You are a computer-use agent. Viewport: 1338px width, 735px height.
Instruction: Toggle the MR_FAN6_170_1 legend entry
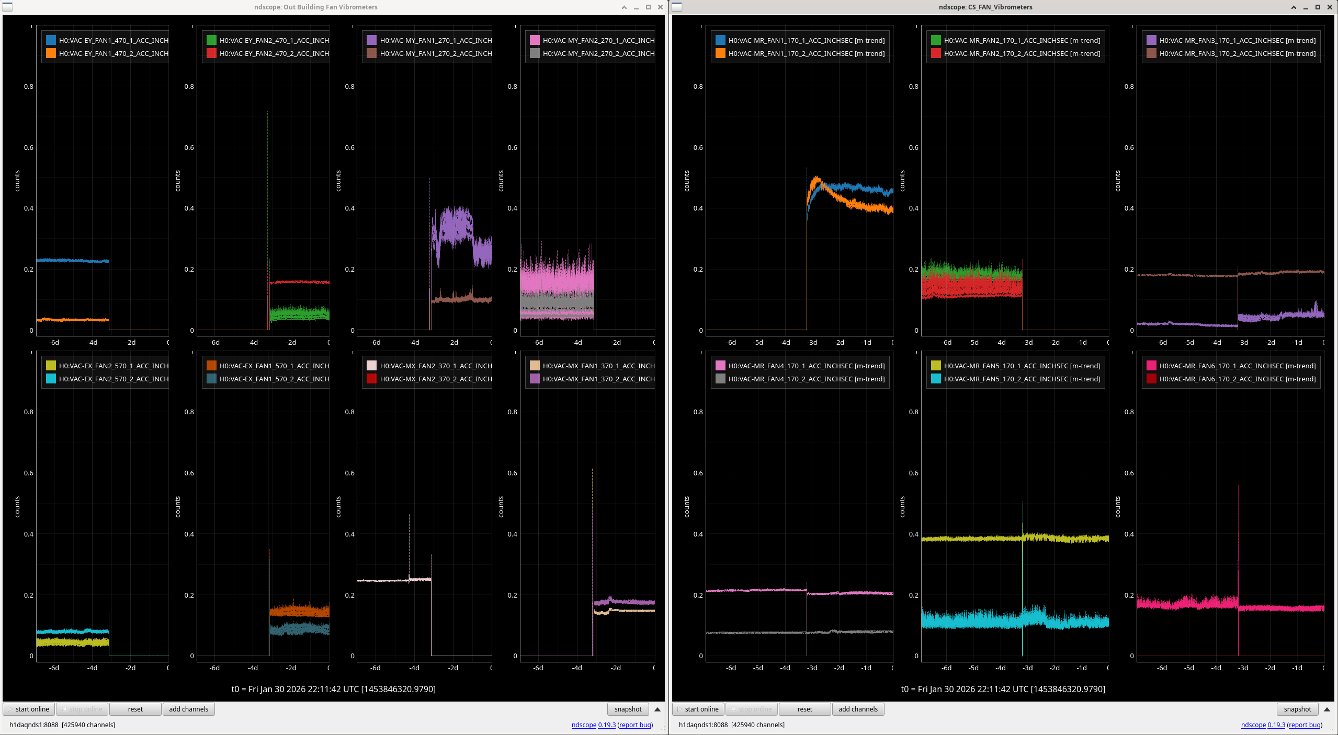click(x=1237, y=366)
